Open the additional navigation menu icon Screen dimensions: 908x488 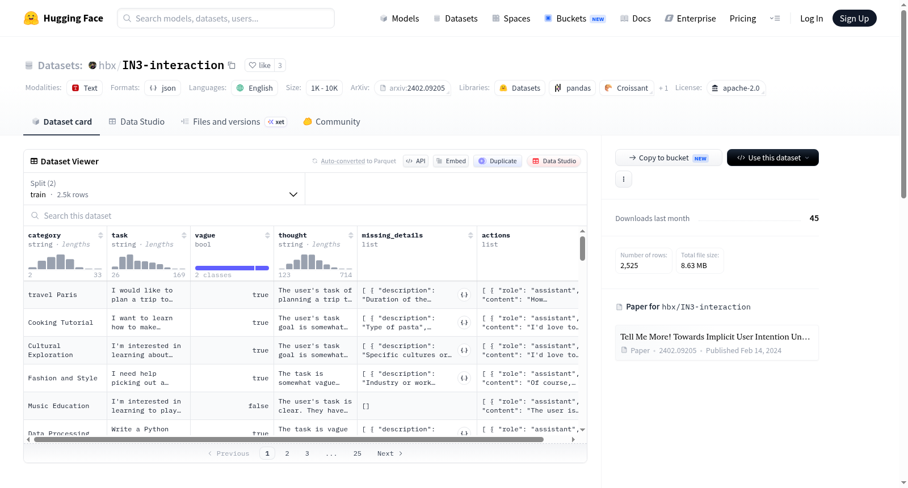pyautogui.click(x=775, y=18)
